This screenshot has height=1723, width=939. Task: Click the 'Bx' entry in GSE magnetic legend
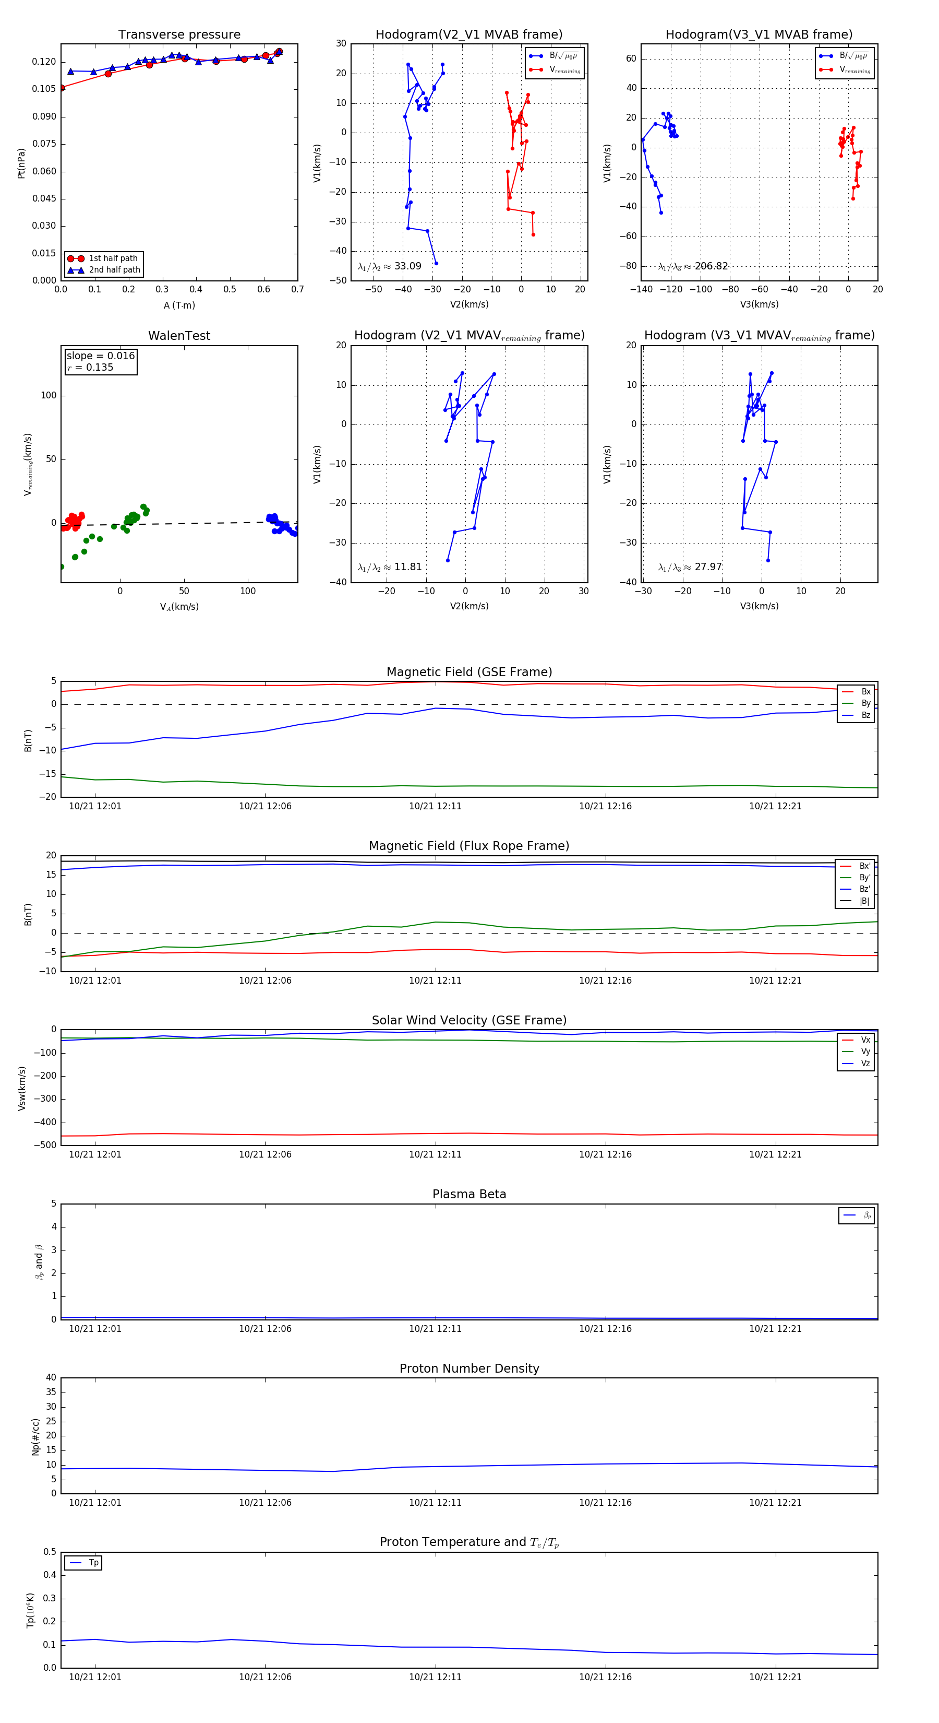[857, 692]
